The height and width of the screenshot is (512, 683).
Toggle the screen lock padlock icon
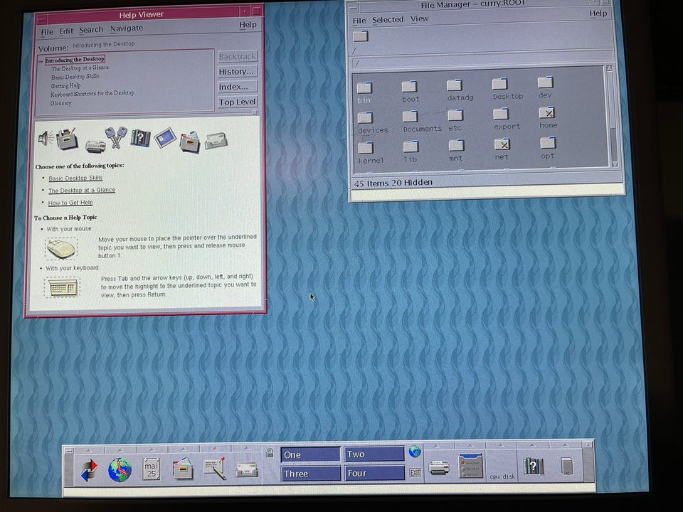pos(270,453)
